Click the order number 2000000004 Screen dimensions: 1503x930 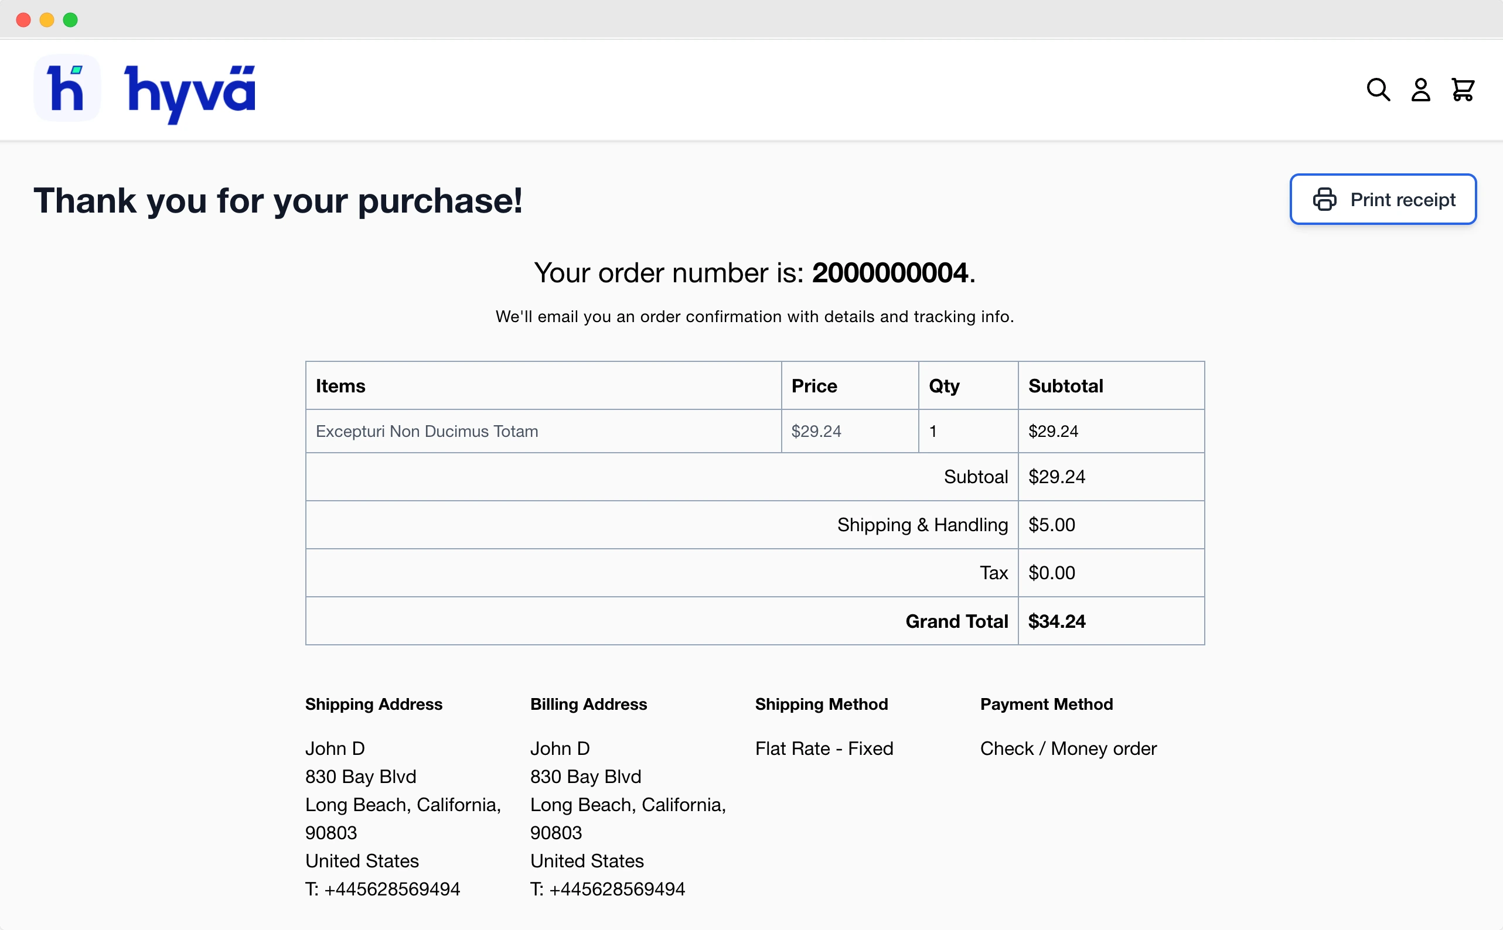click(889, 273)
